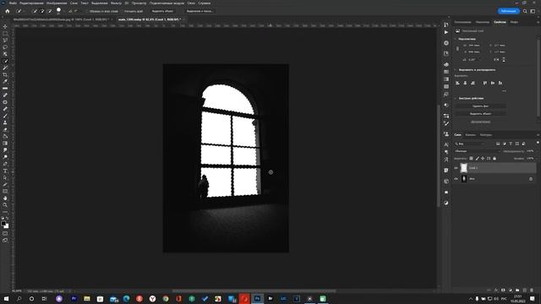Align left edges in Properties panel
This screenshot has width=541, height=304.
(x=457, y=83)
